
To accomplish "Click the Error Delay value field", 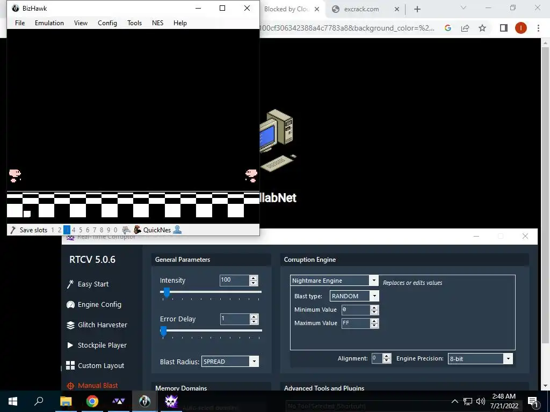I will [234, 319].
